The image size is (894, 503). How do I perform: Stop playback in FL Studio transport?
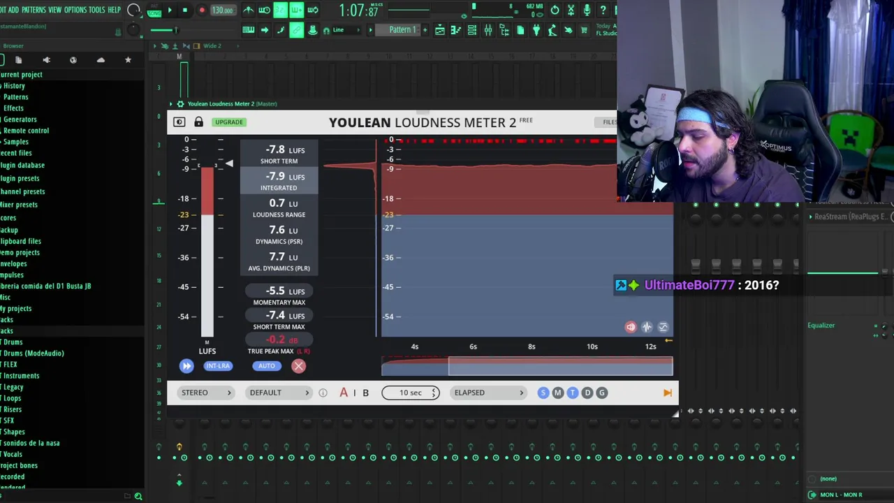click(185, 10)
